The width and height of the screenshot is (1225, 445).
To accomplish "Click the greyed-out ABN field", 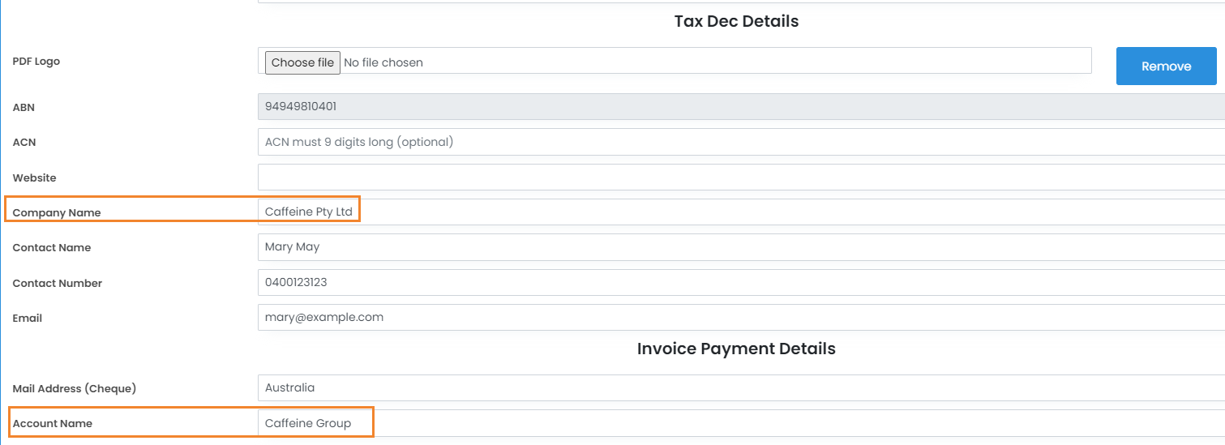I will (x=730, y=107).
